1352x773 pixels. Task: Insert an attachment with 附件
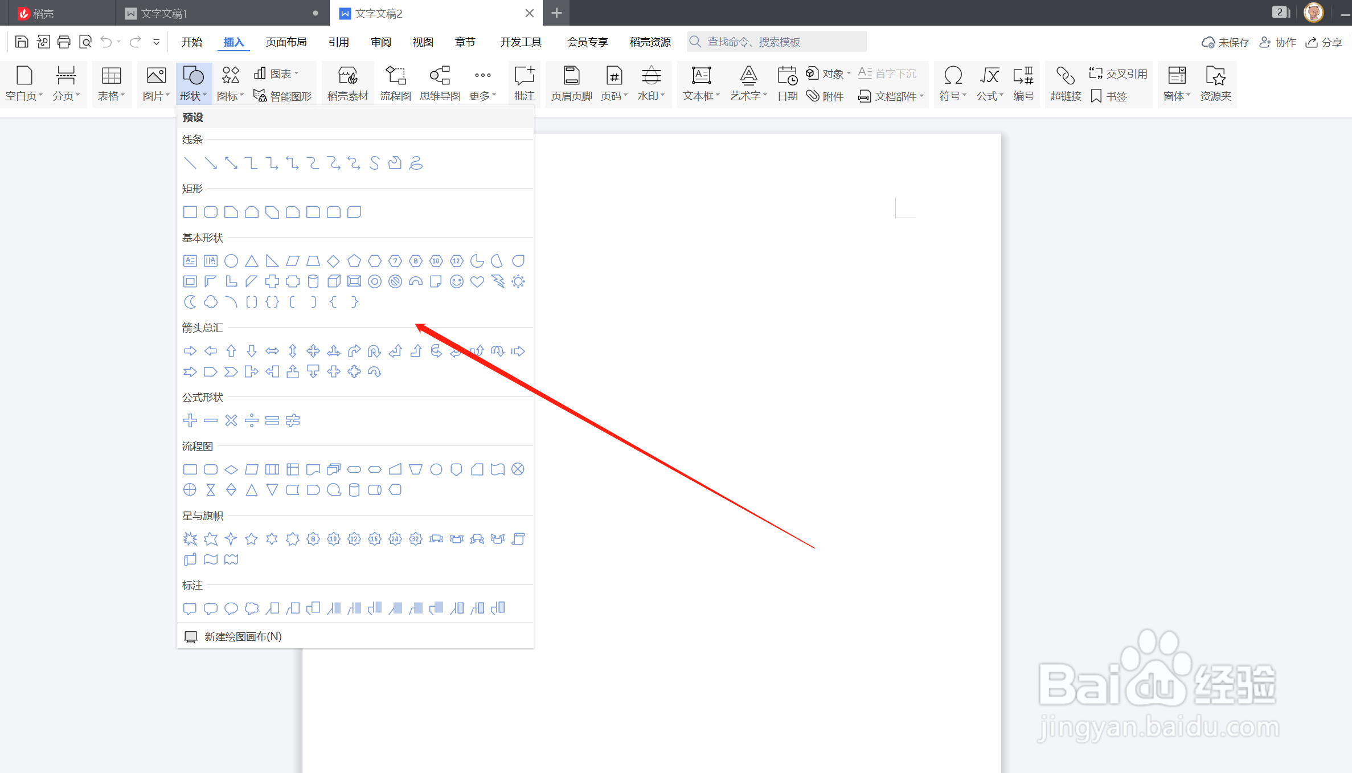825,96
